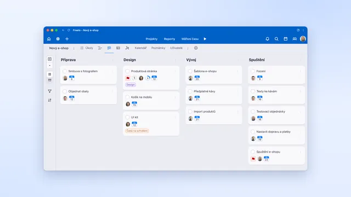Select the Kanban board view icon

pyautogui.click(x=109, y=48)
